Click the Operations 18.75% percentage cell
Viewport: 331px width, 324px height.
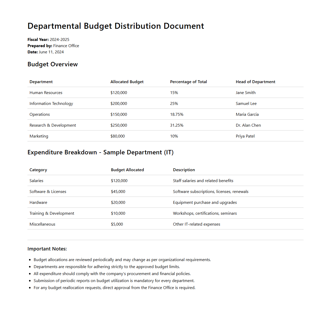click(177, 114)
